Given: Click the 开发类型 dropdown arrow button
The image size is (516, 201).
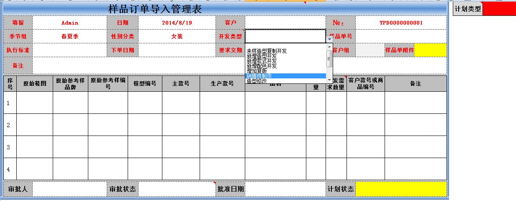Looking at the screenshot, I should click(329, 39).
